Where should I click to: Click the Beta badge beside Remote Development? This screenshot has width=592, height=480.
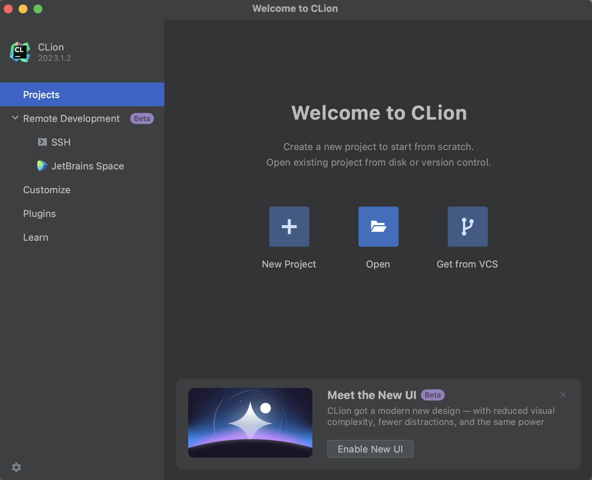(142, 119)
